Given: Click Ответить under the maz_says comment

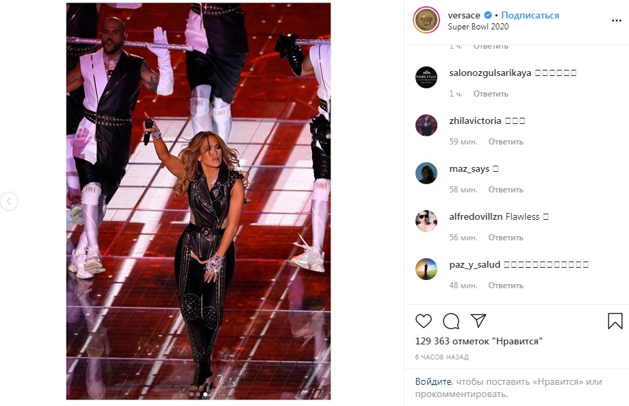Looking at the screenshot, I should coord(506,190).
